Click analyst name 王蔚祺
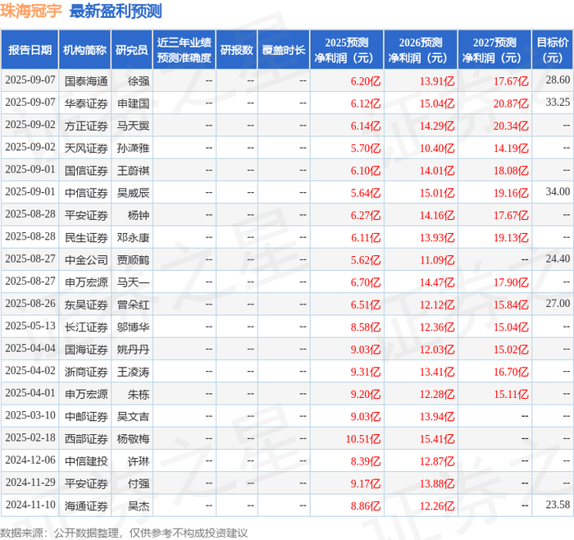The image size is (574, 540). click(x=133, y=171)
